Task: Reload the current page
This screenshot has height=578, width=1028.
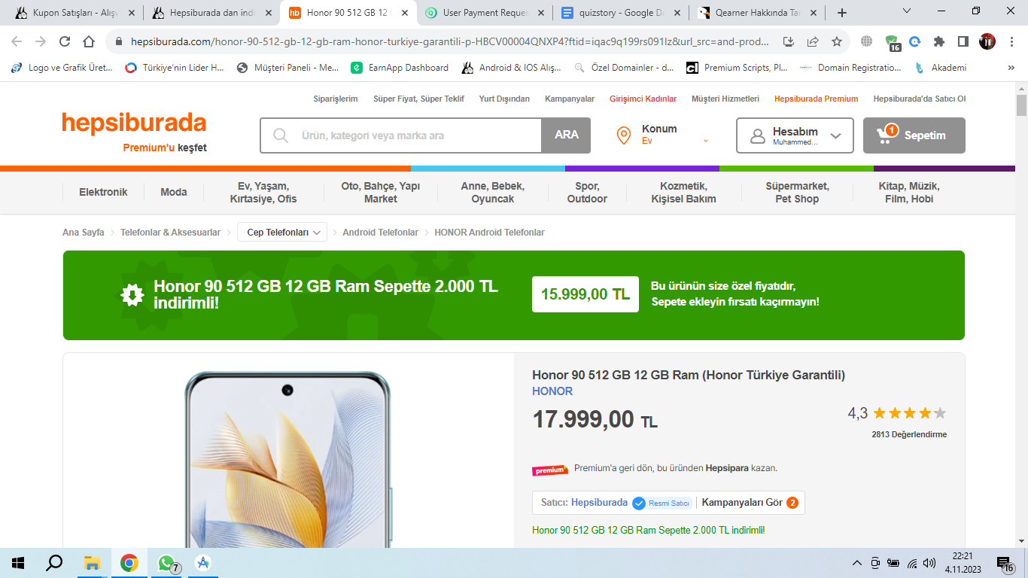Action: pos(65,42)
